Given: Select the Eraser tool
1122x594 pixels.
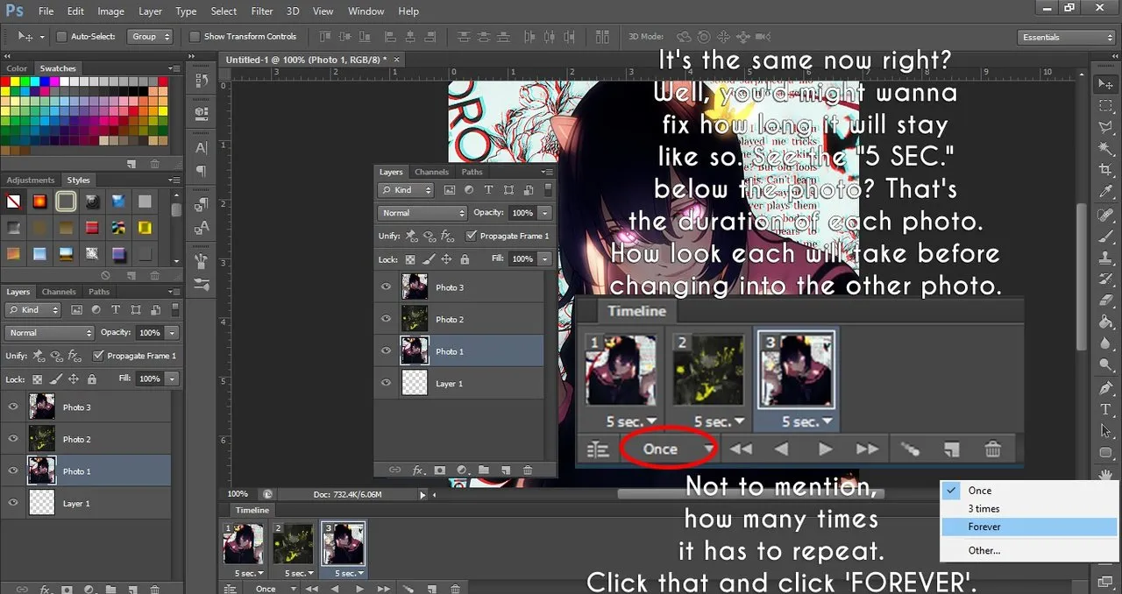Looking at the screenshot, I should (x=1105, y=301).
